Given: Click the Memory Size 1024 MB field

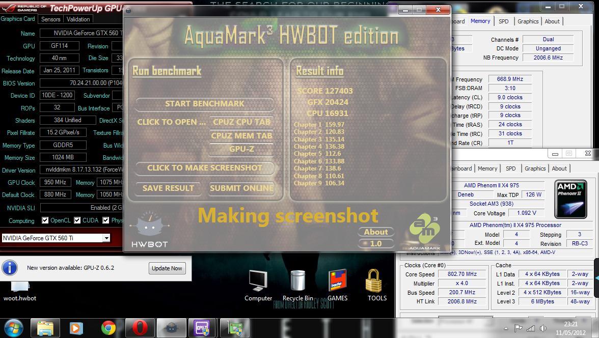Looking at the screenshot, I should [x=63, y=157].
